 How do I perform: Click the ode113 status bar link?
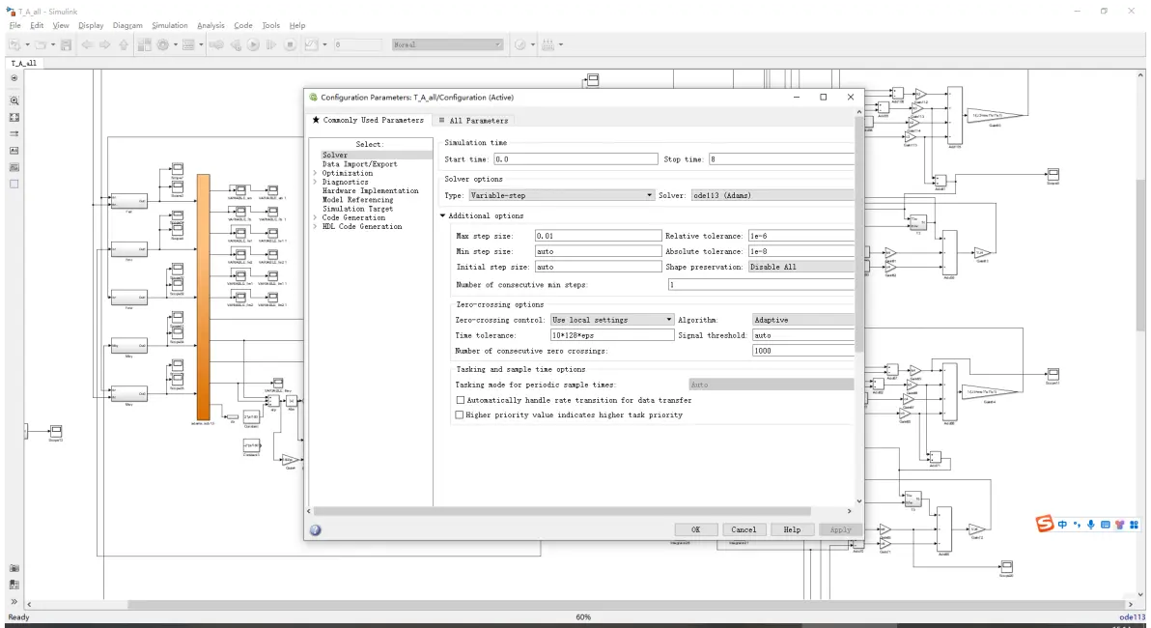click(x=1132, y=617)
